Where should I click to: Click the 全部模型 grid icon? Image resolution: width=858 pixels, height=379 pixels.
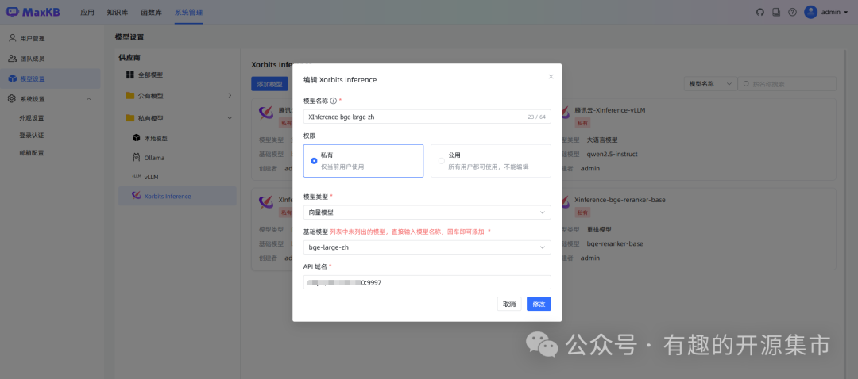pyautogui.click(x=129, y=75)
